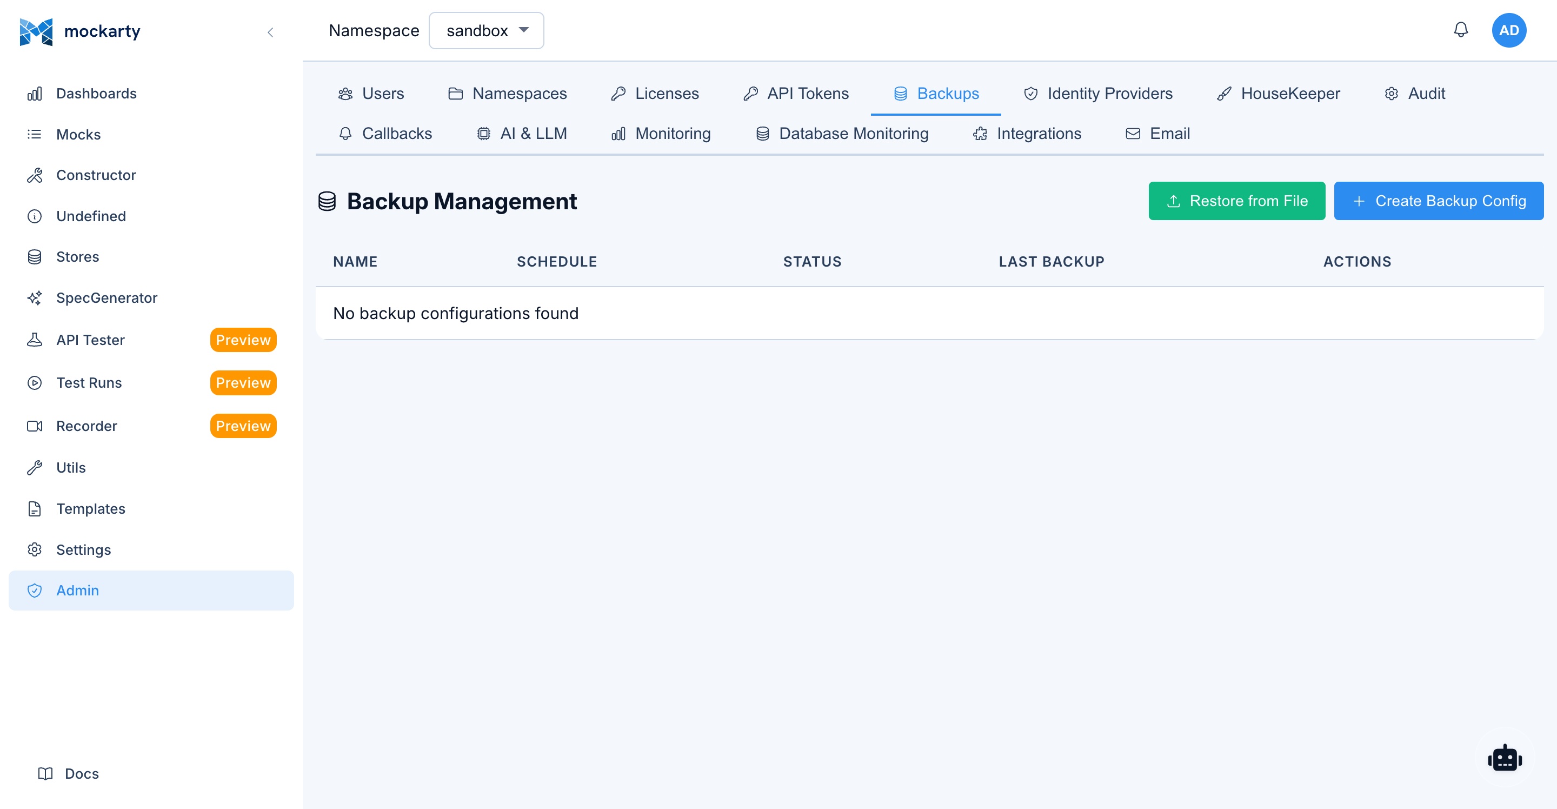Switch to the API Tokens tab
Screen dimensions: 1557x809
[795, 94]
